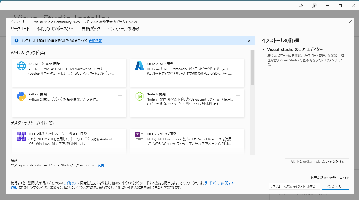359x200 pixels.
Task: Enable the Azure と AI の開発 checkbox
Action: [238, 64]
